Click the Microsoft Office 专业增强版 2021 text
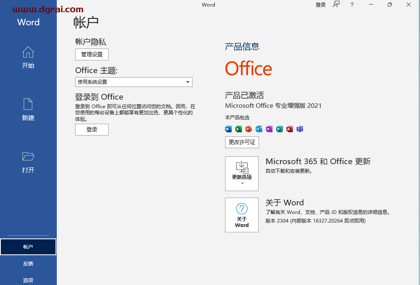The width and height of the screenshot is (420, 285). point(273,105)
